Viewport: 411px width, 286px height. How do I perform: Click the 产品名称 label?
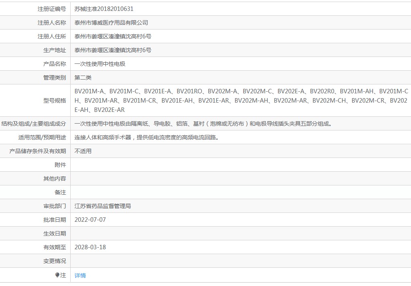pos(55,64)
